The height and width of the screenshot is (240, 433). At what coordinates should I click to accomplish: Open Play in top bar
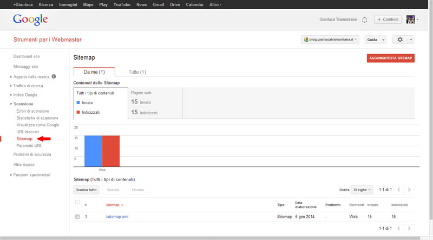coord(103,4)
